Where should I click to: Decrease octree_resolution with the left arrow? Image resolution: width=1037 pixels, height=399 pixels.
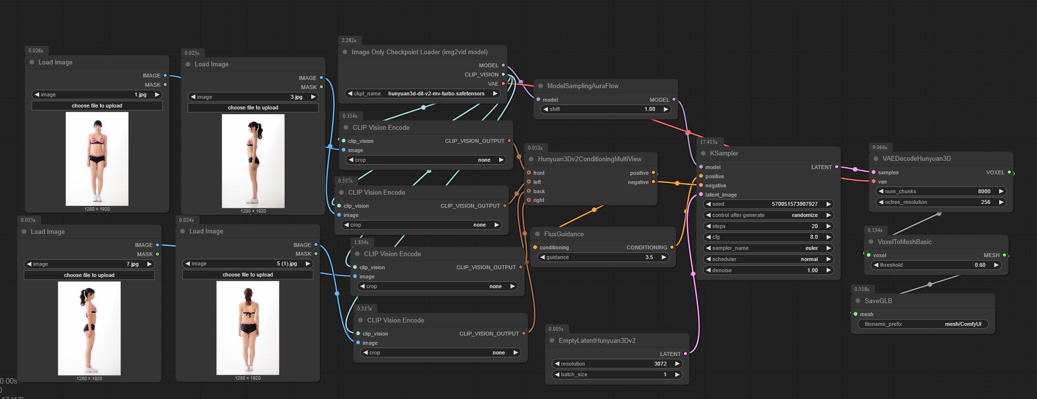click(x=881, y=202)
